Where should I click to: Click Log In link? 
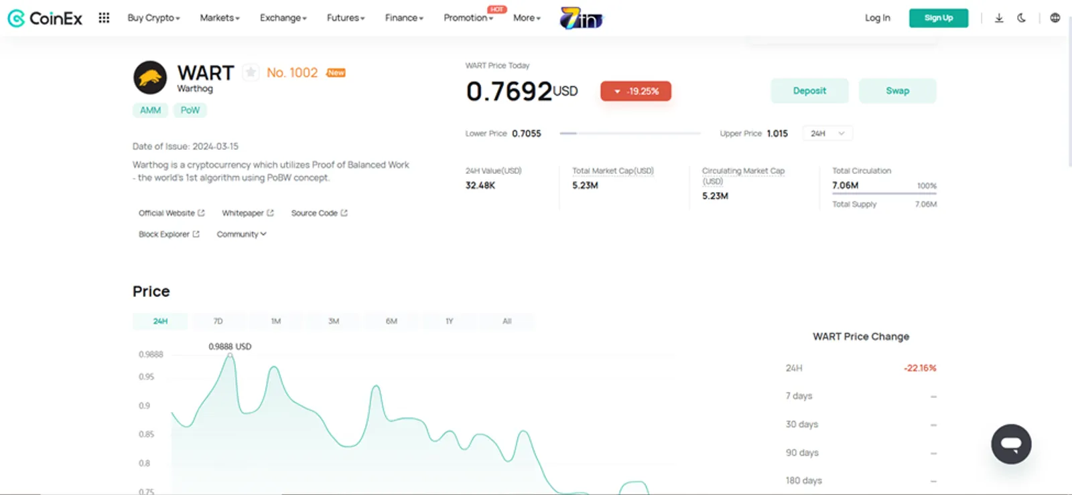click(x=877, y=18)
